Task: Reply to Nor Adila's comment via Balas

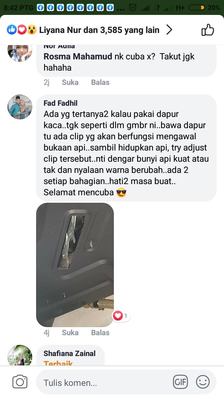Action: [x=100, y=82]
